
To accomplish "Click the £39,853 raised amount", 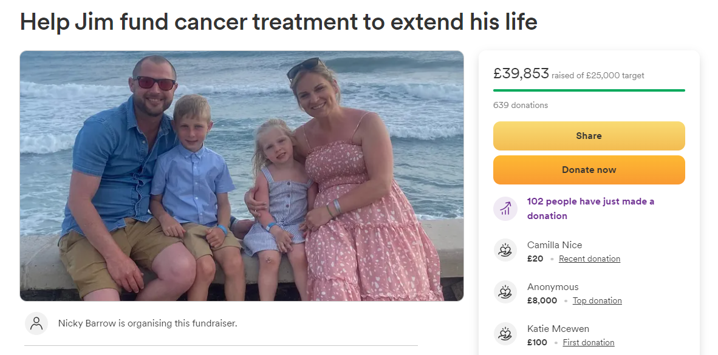I will click(x=521, y=74).
